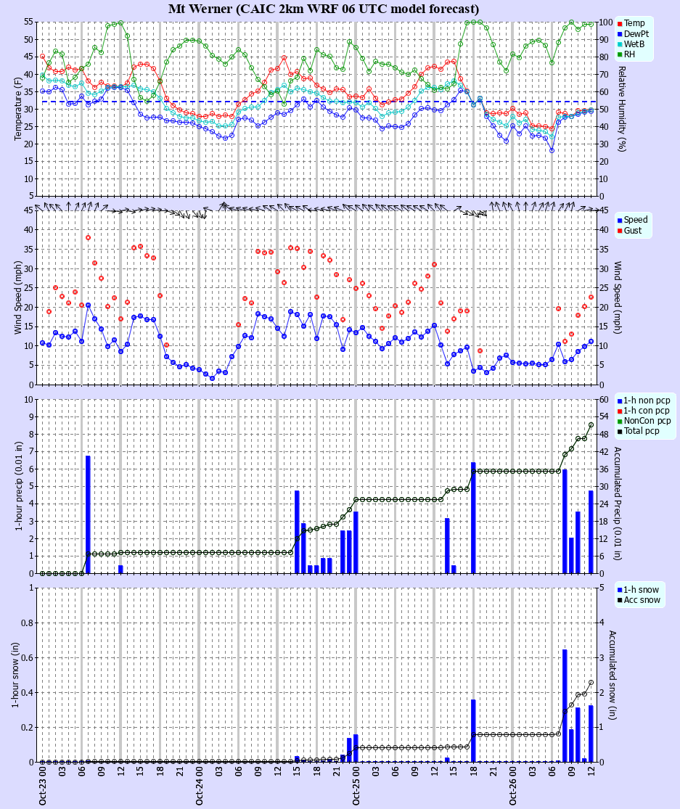This screenshot has width=680, height=809.
Task: Click the Oct-24 00 date label
Action: (x=199, y=785)
